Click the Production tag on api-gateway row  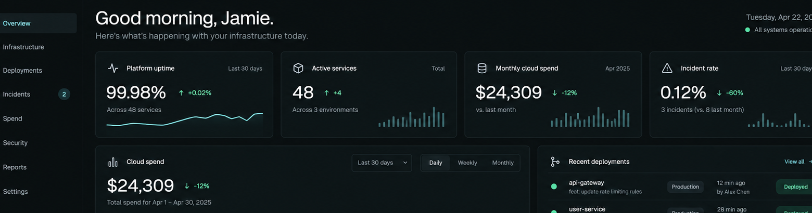pos(685,187)
